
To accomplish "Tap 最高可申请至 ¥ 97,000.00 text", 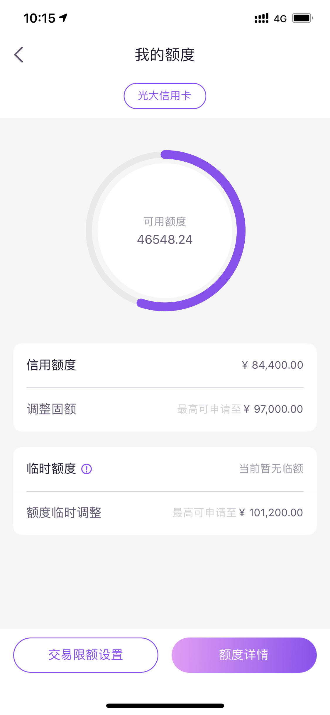I will (240, 409).
